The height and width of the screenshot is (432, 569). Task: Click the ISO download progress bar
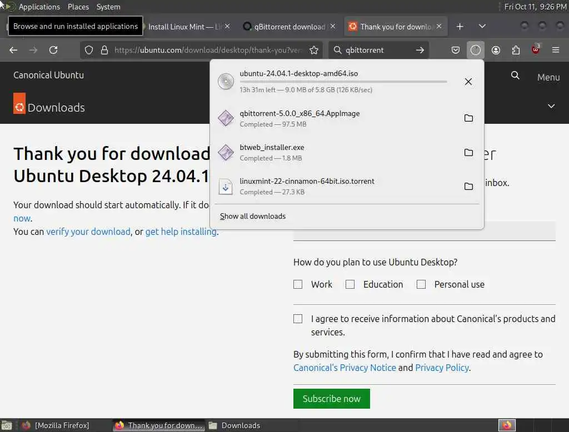click(343, 82)
